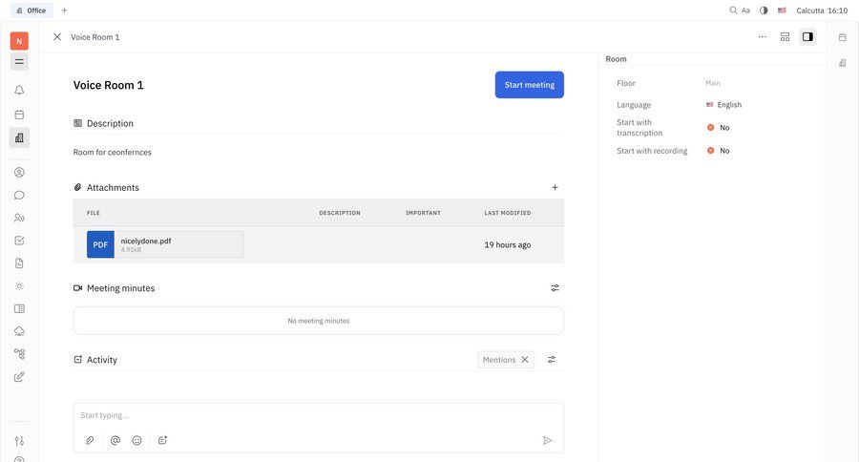The image size is (859, 462).
Task: Toggle the right side panel icon
Action: click(807, 36)
